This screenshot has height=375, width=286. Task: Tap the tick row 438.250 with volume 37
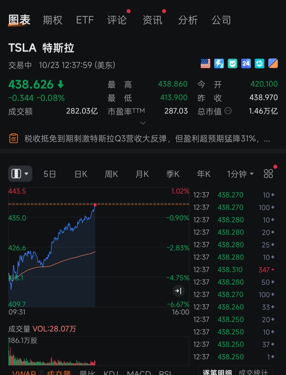click(234, 344)
